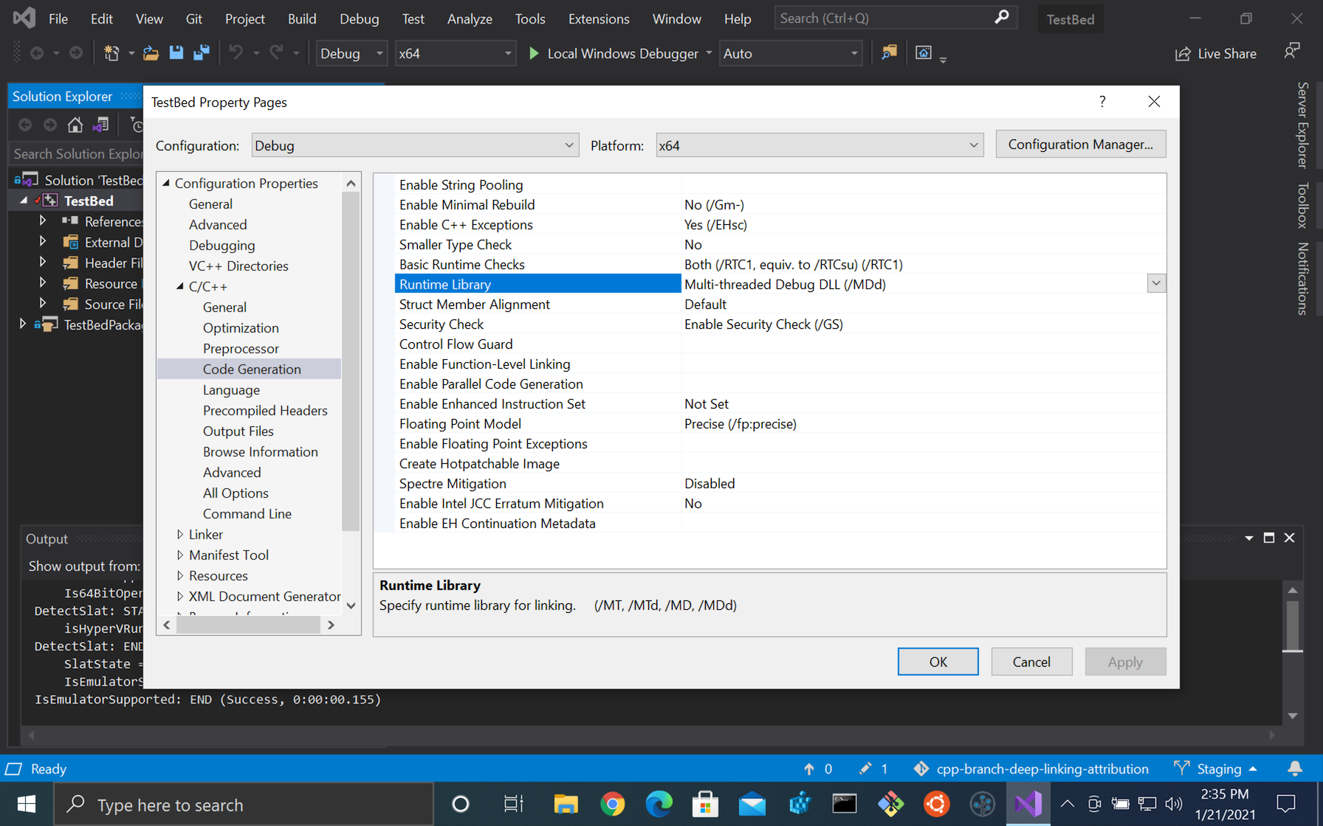Open the Configuration dropdown set to Debug
Viewport: 1323px width, 826px height.
tap(415, 145)
